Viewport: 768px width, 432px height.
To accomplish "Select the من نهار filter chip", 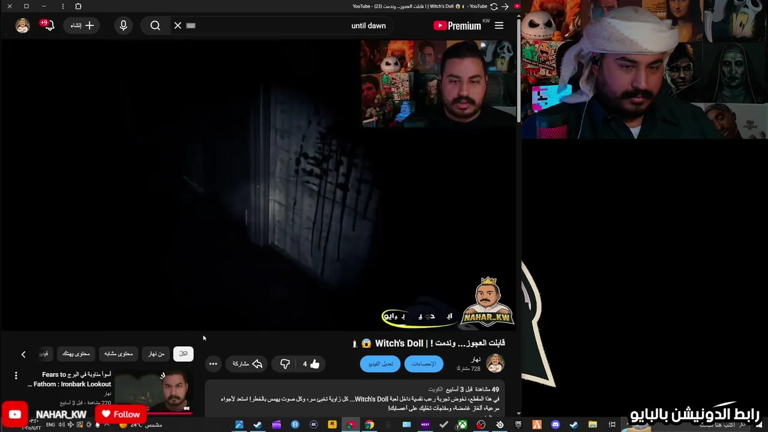I will coord(156,353).
